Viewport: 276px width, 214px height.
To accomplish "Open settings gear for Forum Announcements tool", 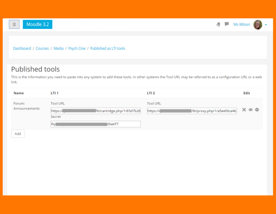I will pos(257,110).
